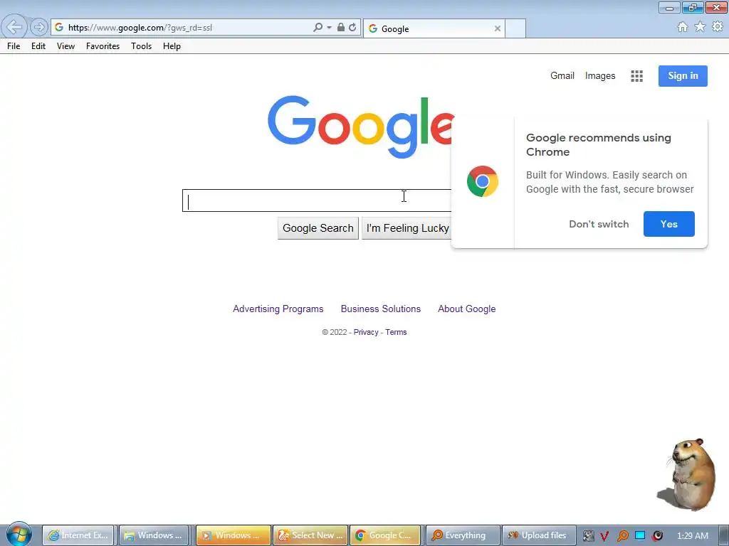Click the Chrome logo in the recommendation popup
729x546 pixels.
[x=483, y=181]
